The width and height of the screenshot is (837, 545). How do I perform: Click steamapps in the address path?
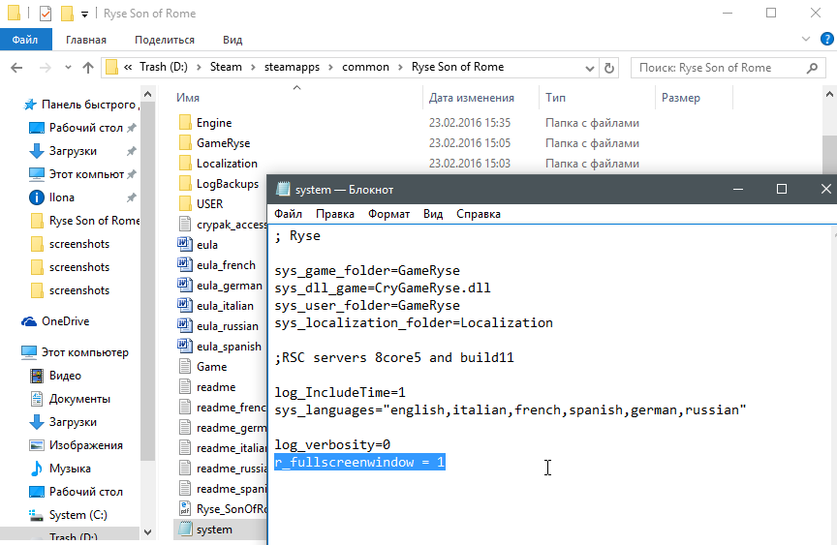tap(292, 67)
